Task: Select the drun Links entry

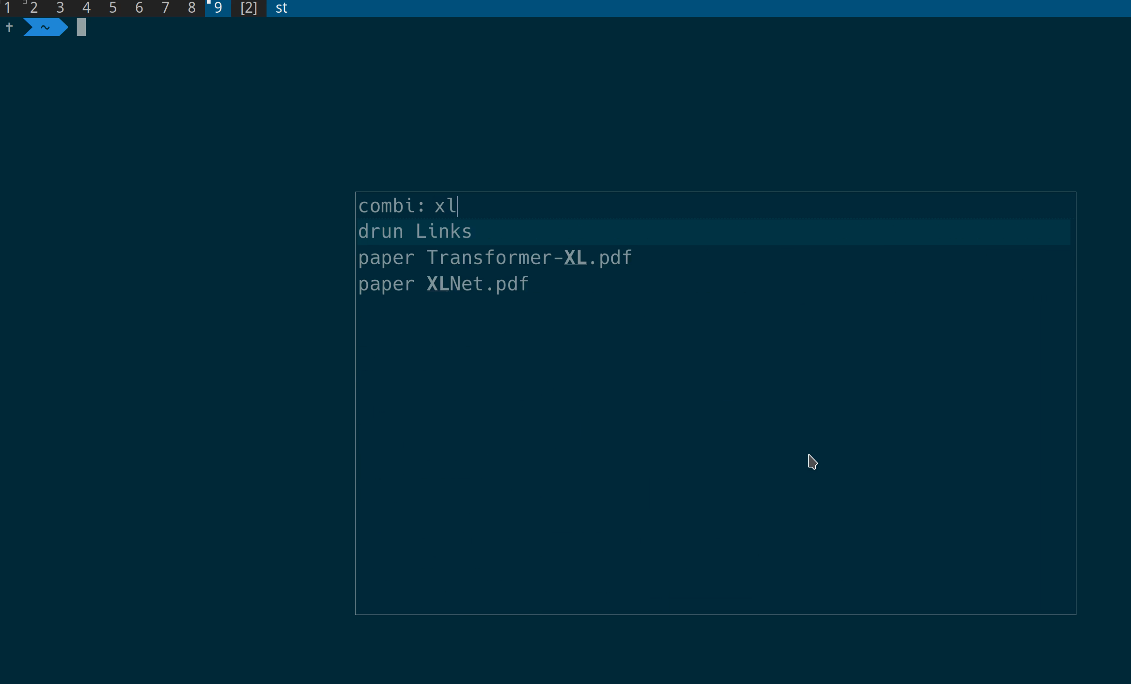Action: click(x=714, y=232)
